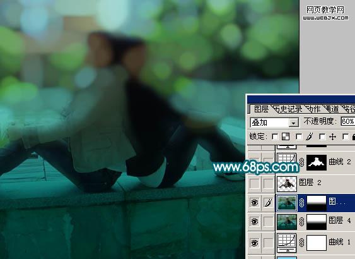Image resolution: width=355 pixels, height=259 pixels.
Task: Enable the lock position checkbox beside the move arrows
Action: click(322, 136)
